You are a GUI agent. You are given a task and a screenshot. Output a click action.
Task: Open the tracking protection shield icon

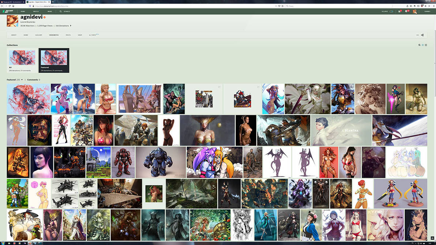tap(30, 6)
